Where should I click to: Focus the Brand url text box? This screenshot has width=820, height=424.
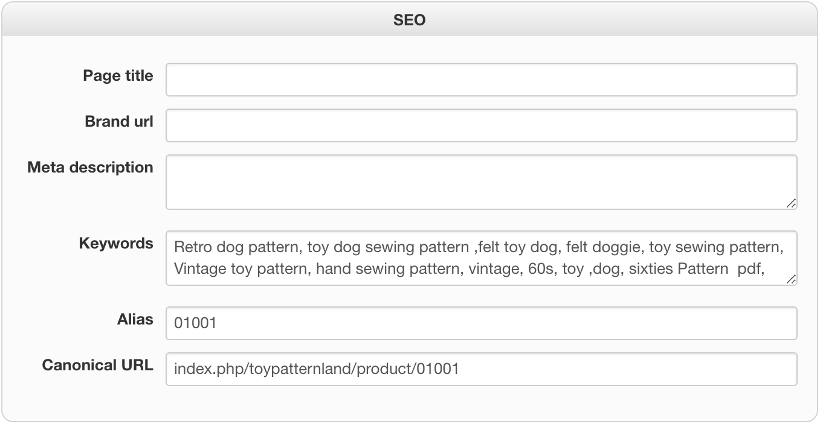(x=481, y=125)
